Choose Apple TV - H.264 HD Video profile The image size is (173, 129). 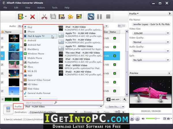coord(80,35)
